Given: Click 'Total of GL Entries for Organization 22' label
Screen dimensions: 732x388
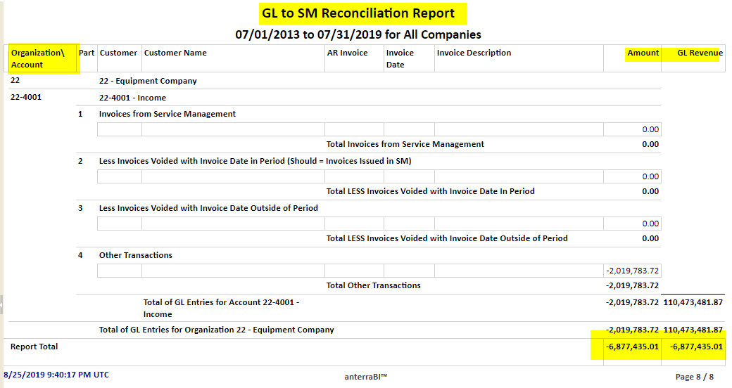Looking at the screenshot, I should (x=216, y=330).
